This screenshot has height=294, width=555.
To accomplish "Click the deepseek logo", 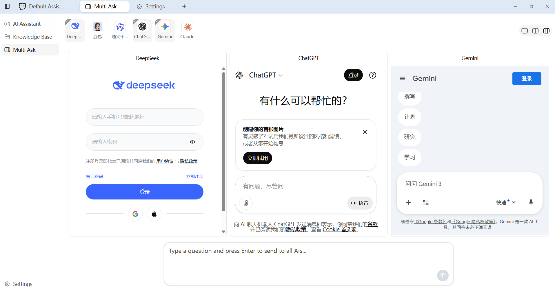I will pyautogui.click(x=144, y=85).
